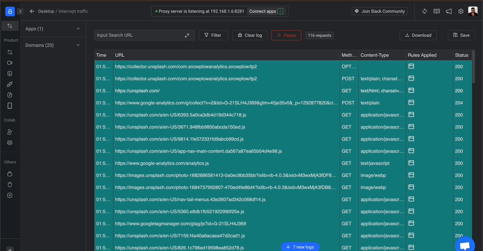Expand the sidebar with the chevron button
483x251 pixels.
coord(20,11)
